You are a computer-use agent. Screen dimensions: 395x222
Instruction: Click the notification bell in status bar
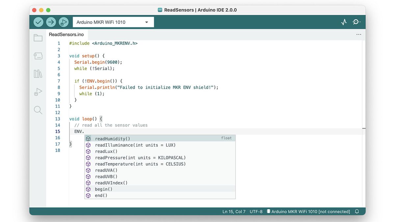pos(357,211)
